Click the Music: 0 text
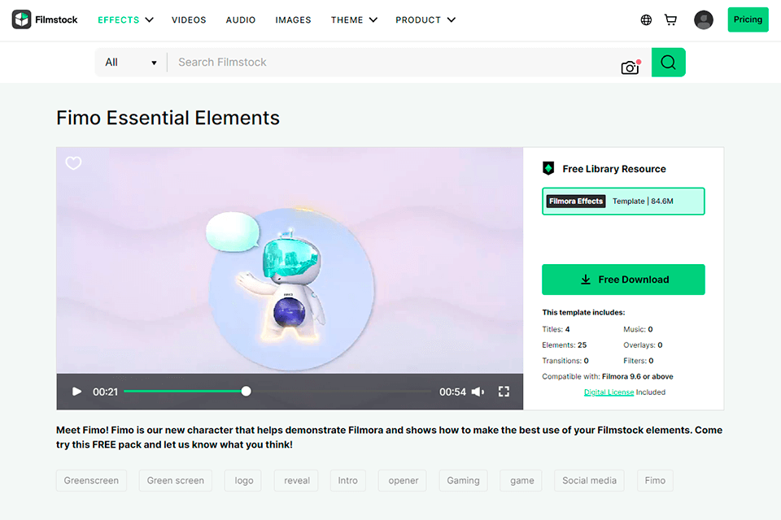This screenshot has width=781, height=520. pos(638,329)
